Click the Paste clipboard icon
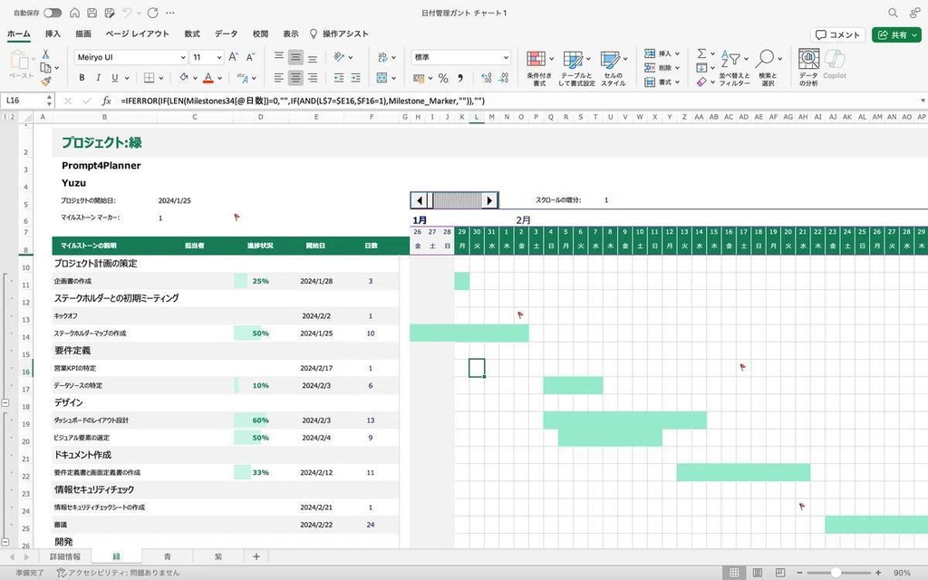The image size is (928, 580). point(19,60)
